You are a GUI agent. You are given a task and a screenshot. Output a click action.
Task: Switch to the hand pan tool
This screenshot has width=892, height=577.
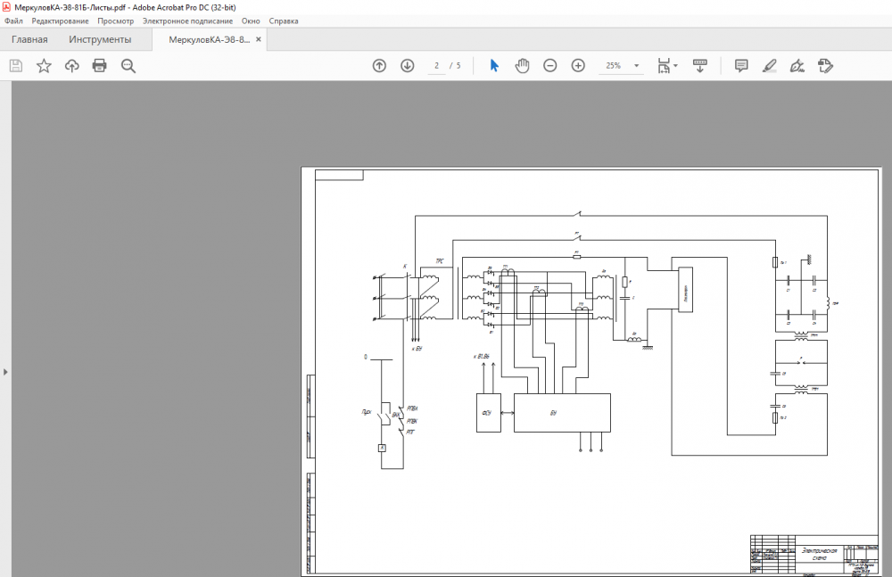pyautogui.click(x=522, y=66)
